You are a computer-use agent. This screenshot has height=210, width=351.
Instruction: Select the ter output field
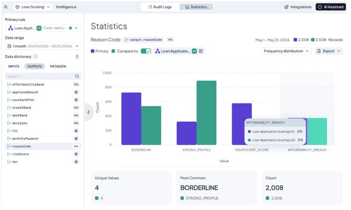coord(43,162)
